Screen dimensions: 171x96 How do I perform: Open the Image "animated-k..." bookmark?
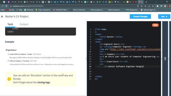click(x=43, y=10)
